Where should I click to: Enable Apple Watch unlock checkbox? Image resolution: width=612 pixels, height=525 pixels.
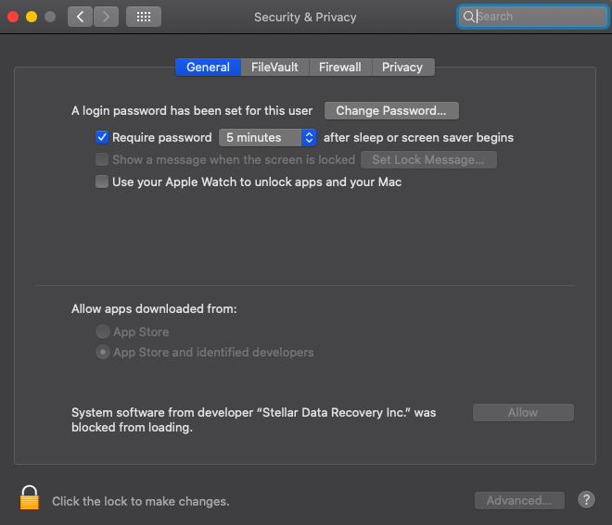coord(102,182)
